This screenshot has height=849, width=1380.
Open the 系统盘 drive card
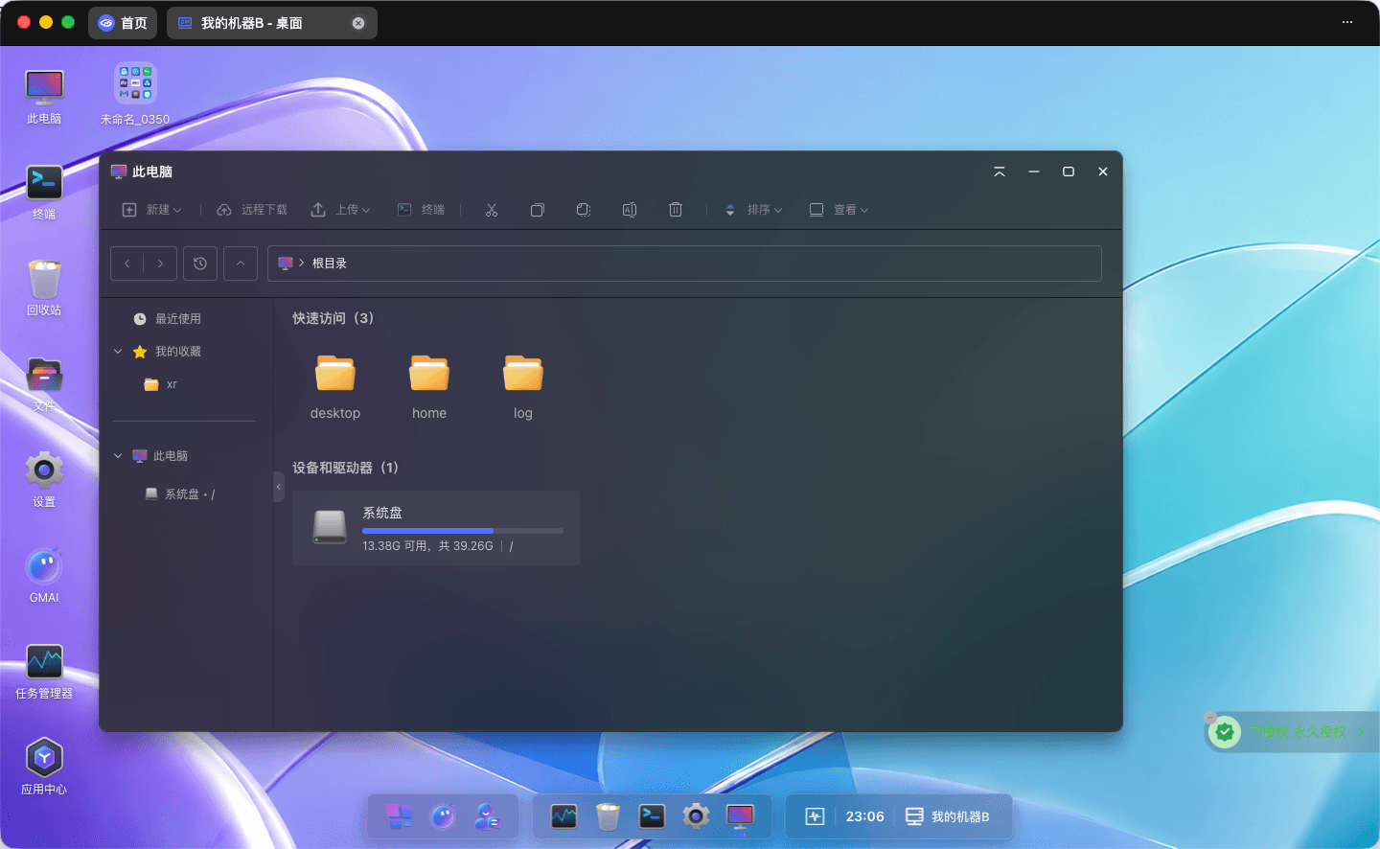click(436, 528)
